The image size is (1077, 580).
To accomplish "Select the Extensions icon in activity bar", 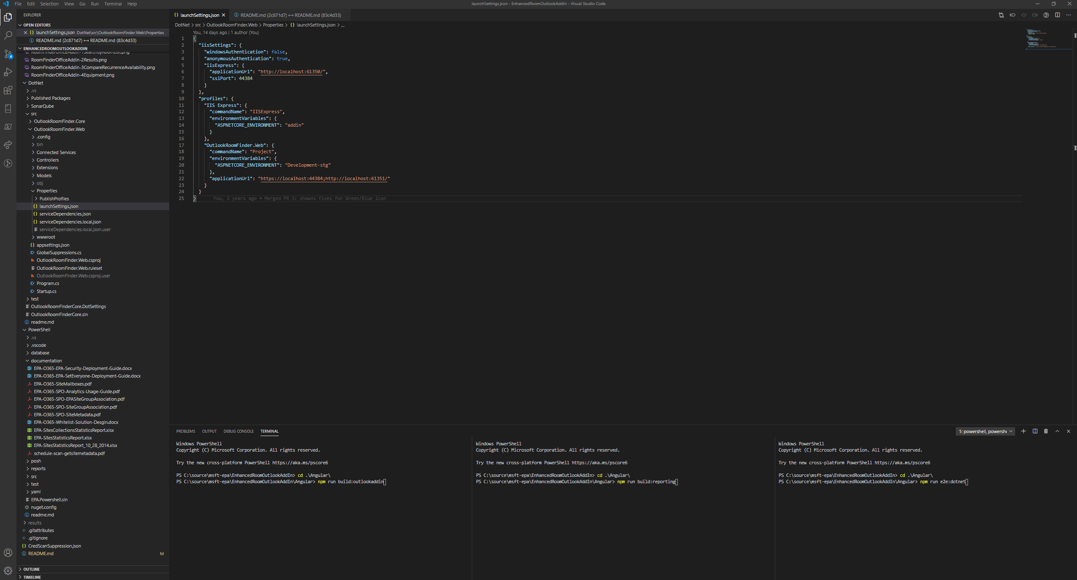I will 8,90.
